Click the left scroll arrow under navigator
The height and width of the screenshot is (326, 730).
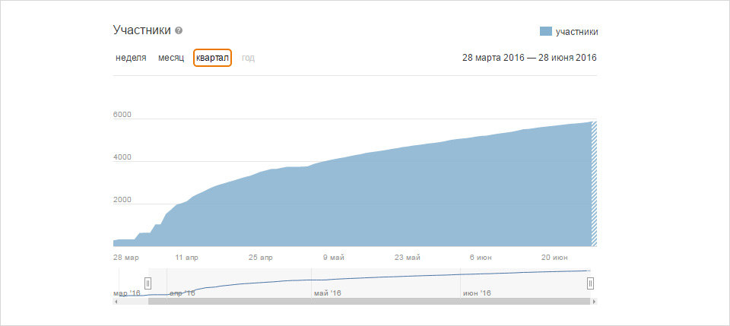pyautogui.click(x=116, y=302)
